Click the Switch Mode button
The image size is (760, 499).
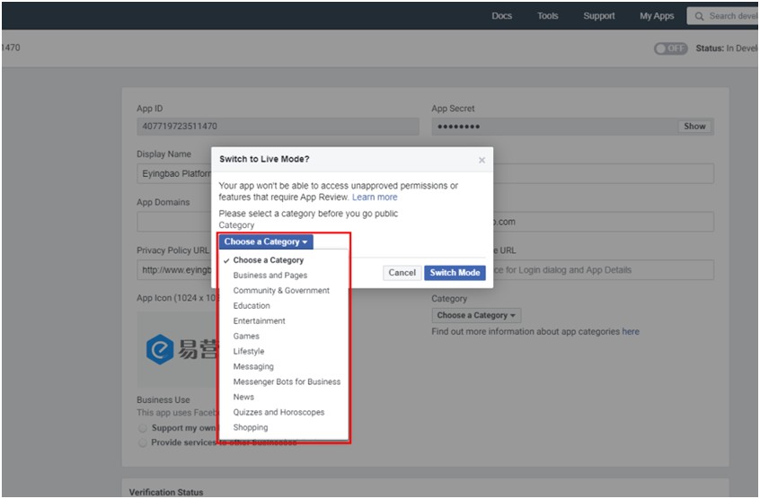pyautogui.click(x=455, y=273)
